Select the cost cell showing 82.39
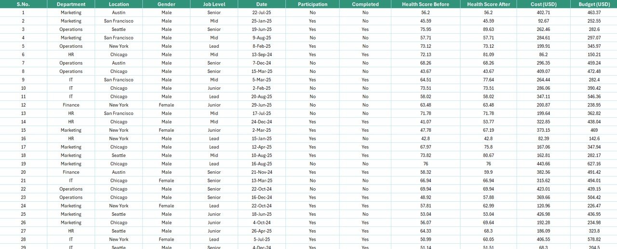Image resolution: width=617 pixels, height=249 pixels. click(x=543, y=138)
